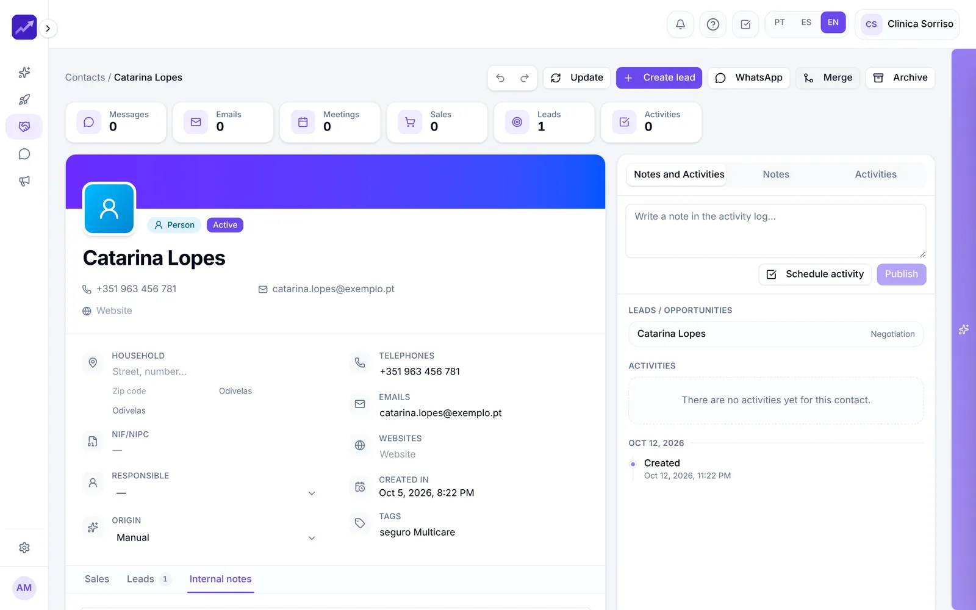This screenshot has width=976, height=610.
Task: Click the redo arrow
Action: [x=525, y=78]
